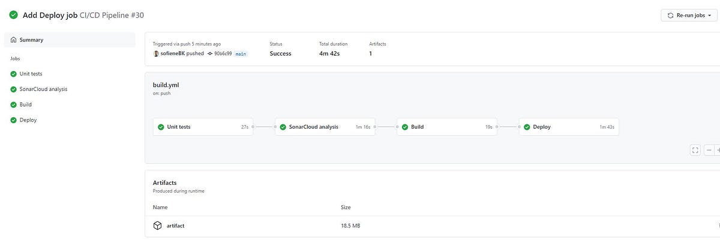Screen dimensions: 720x250
Task: Click green check on Deploy graph node
Action: click(x=527, y=127)
